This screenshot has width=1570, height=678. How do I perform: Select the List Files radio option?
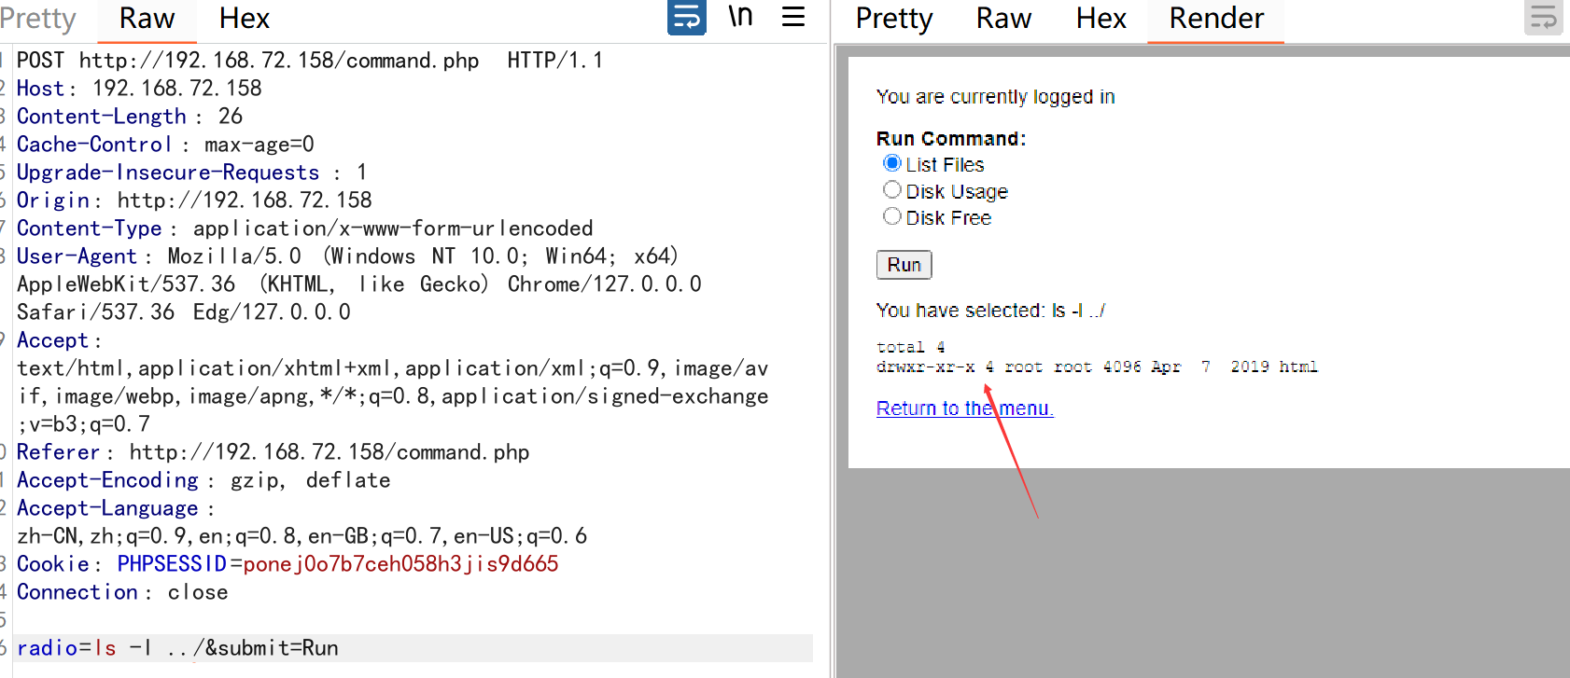(892, 163)
